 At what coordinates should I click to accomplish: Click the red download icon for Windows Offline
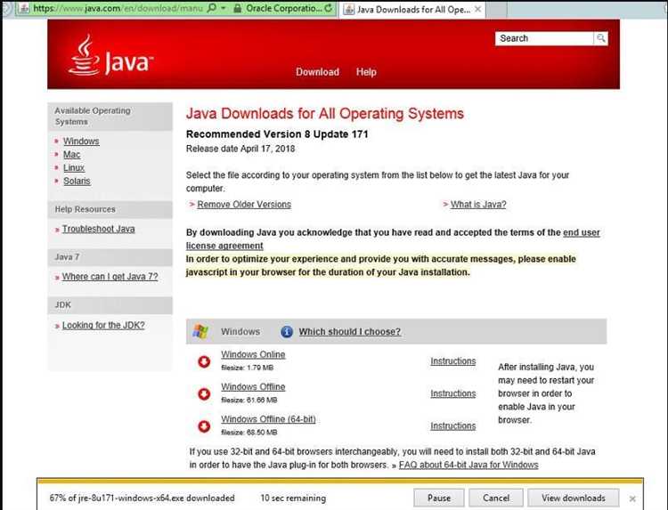click(204, 393)
